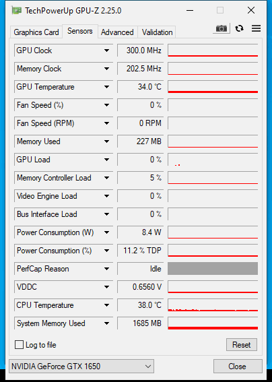272x382 pixels.
Task: Click the refresh arrows icon
Action: [240, 28]
